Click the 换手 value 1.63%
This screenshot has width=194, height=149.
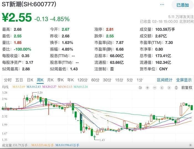(x=67, y=43)
